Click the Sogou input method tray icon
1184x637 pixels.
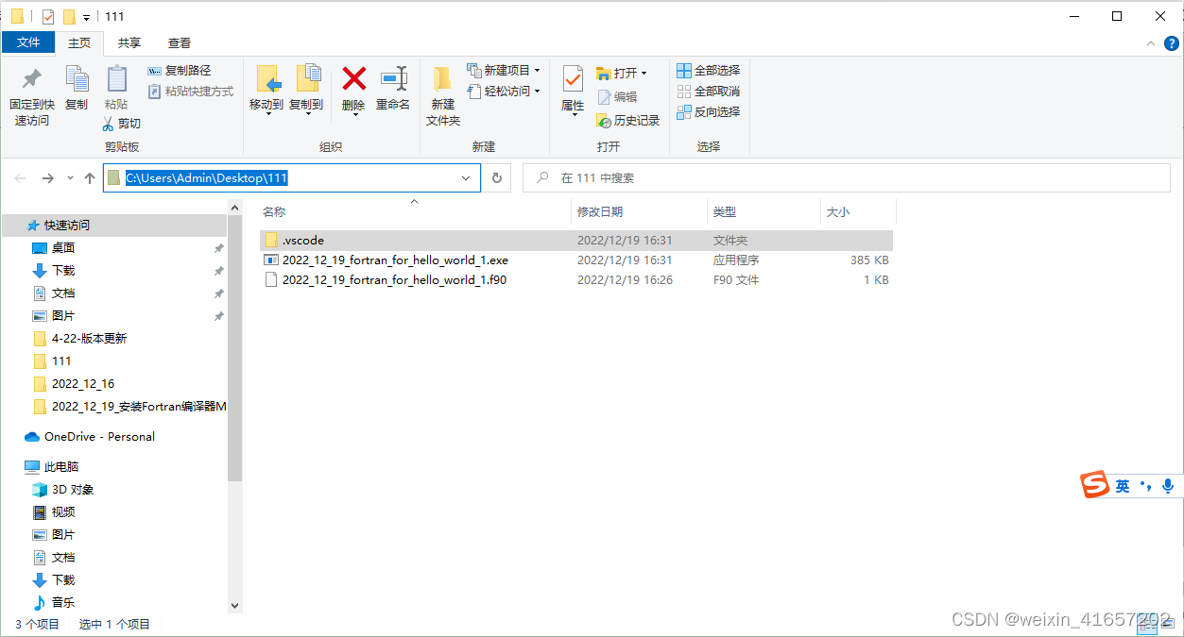(1093, 485)
